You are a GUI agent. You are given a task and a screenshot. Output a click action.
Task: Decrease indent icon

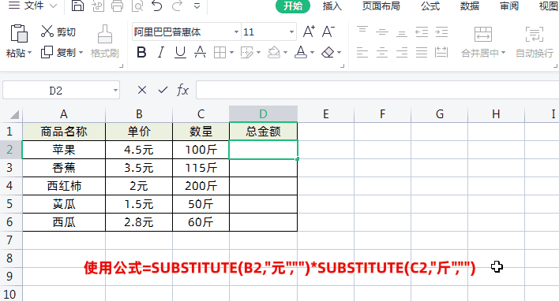422,32
